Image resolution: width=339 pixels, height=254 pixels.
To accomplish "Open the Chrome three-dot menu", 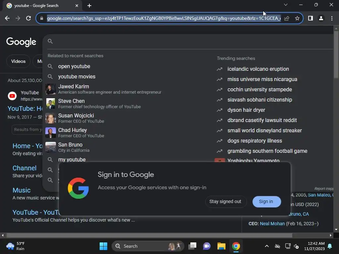I will click(x=332, y=19).
